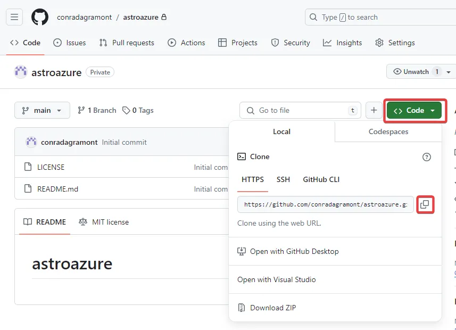Toggle the green Code dropdown button
Image resolution: width=456 pixels, height=330 pixels.
[414, 110]
